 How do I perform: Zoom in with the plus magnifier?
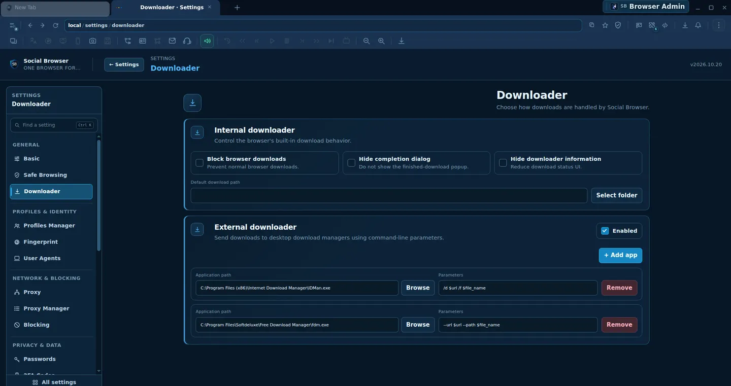(x=381, y=41)
